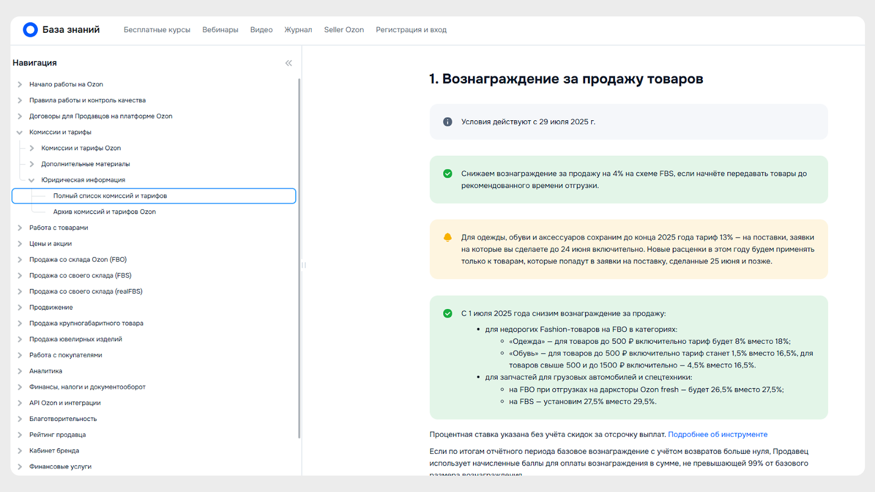Open 'Юридическая информация' tree label
This screenshot has height=492, width=875.
[83, 180]
